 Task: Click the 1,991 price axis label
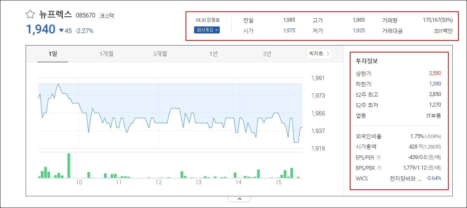318,78
